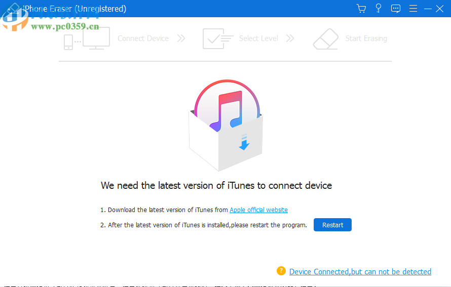Open 'Device Connected, but can not be detected' link
451x287 pixels.
pos(360,272)
